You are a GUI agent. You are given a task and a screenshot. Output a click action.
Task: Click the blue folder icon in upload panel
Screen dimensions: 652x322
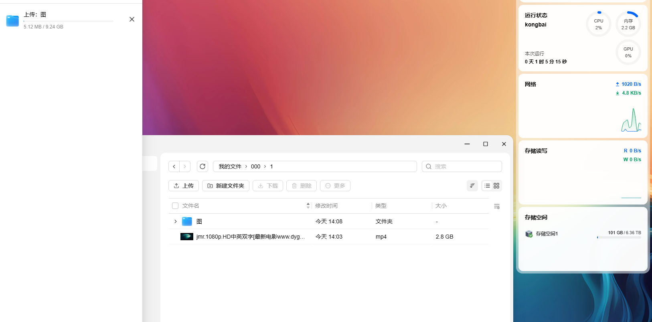(12, 21)
